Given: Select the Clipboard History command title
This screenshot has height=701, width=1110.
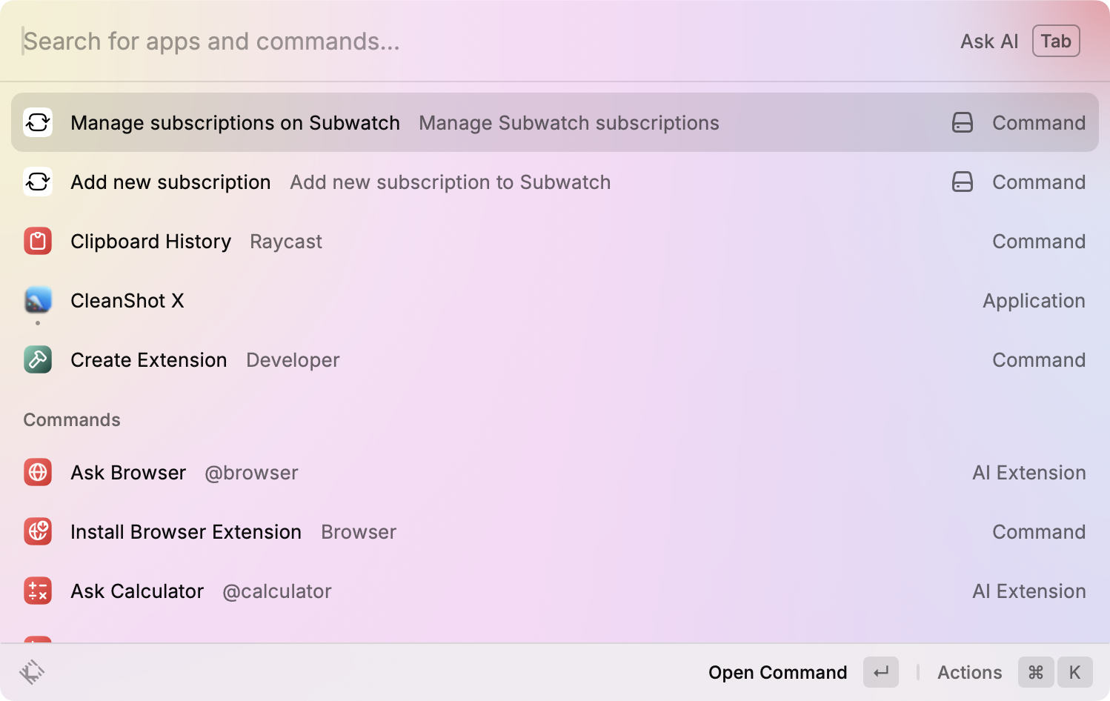Looking at the screenshot, I should coord(151,241).
